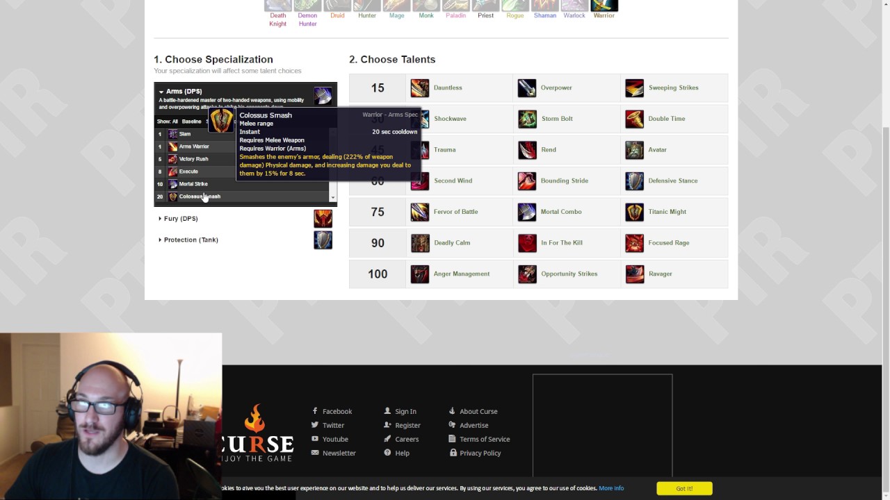Image resolution: width=890 pixels, height=500 pixels.
Task: Read the Terms of Service link
Action: (x=485, y=440)
